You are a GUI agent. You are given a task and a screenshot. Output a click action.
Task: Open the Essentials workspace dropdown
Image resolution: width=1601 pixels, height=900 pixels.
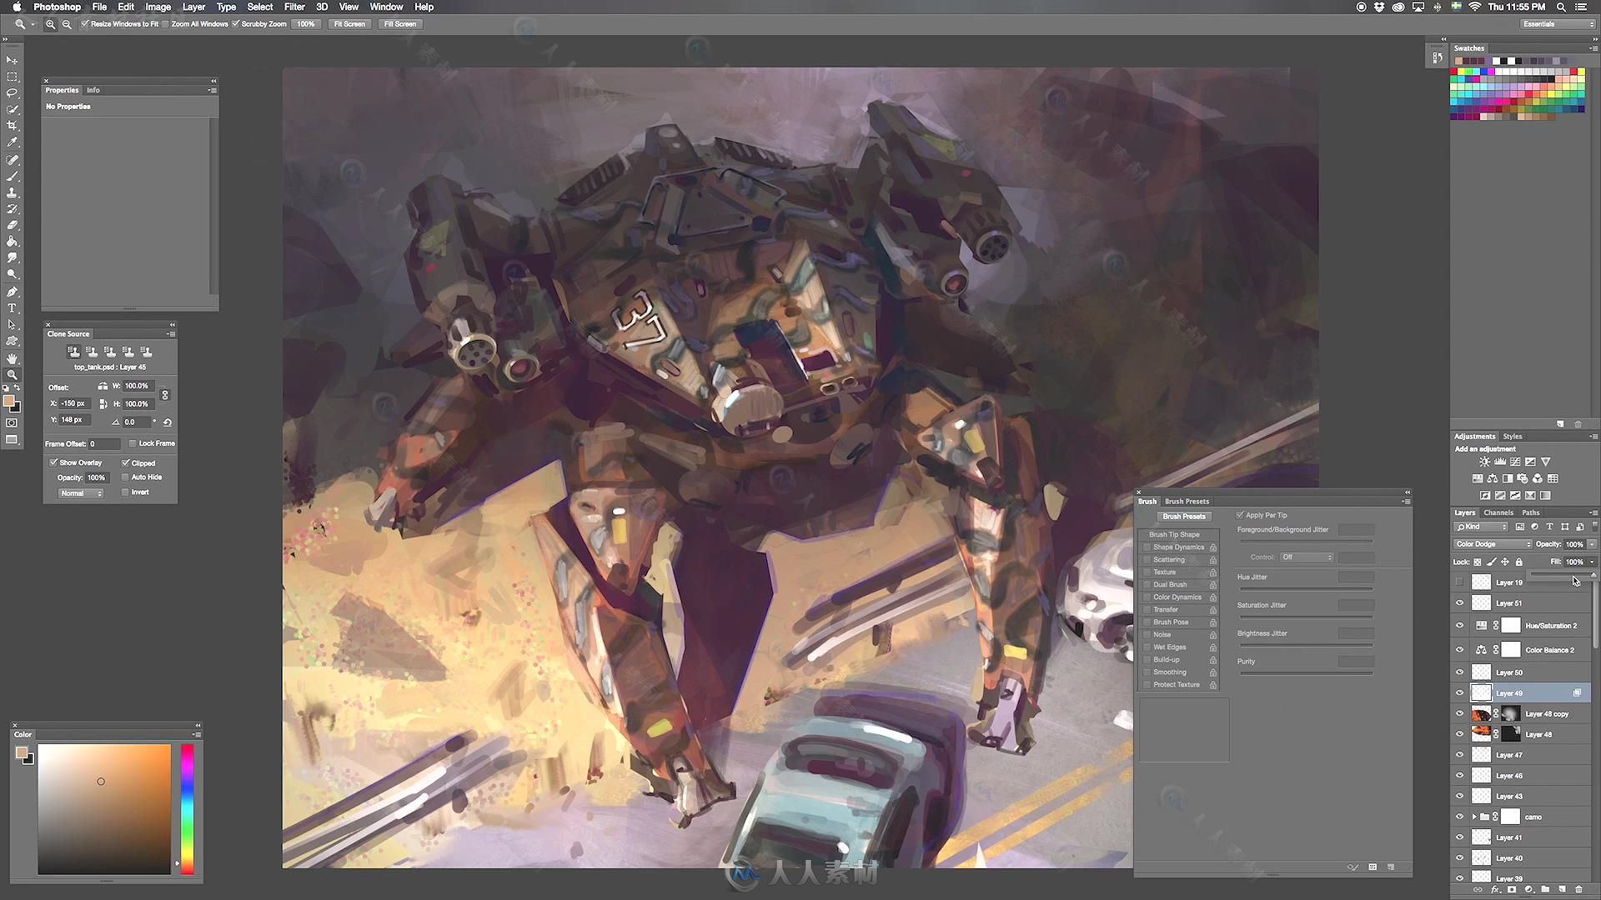pyautogui.click(x=1558, y=24)
